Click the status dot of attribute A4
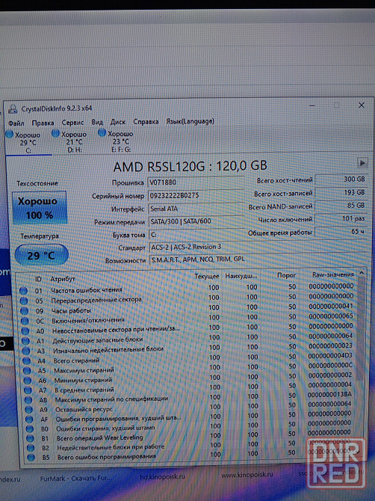375x501 pixels. tap(26, 360)
